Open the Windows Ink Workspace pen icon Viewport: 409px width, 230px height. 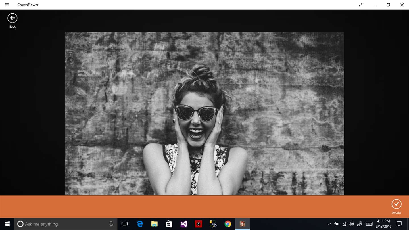point(360,224)
